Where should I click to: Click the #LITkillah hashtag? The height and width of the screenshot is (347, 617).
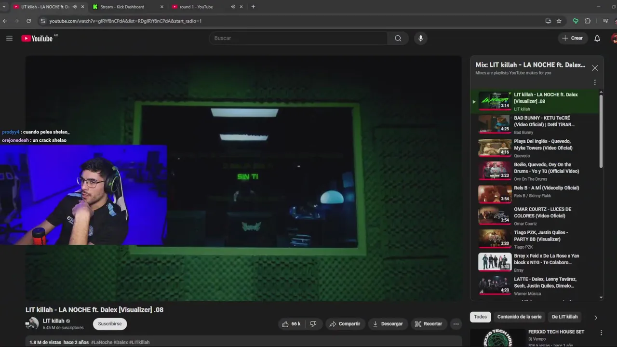pyautogui.click(x=139, y=342)
